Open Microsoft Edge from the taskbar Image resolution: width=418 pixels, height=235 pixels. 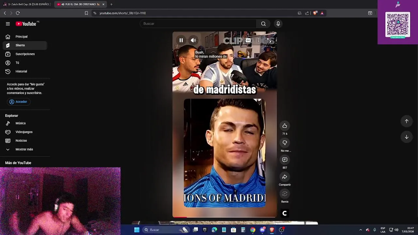(x=214, y=230)
